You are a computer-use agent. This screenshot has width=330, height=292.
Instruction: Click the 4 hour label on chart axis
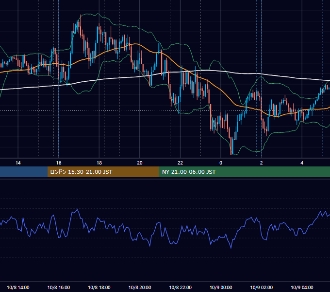click(302, 163)
